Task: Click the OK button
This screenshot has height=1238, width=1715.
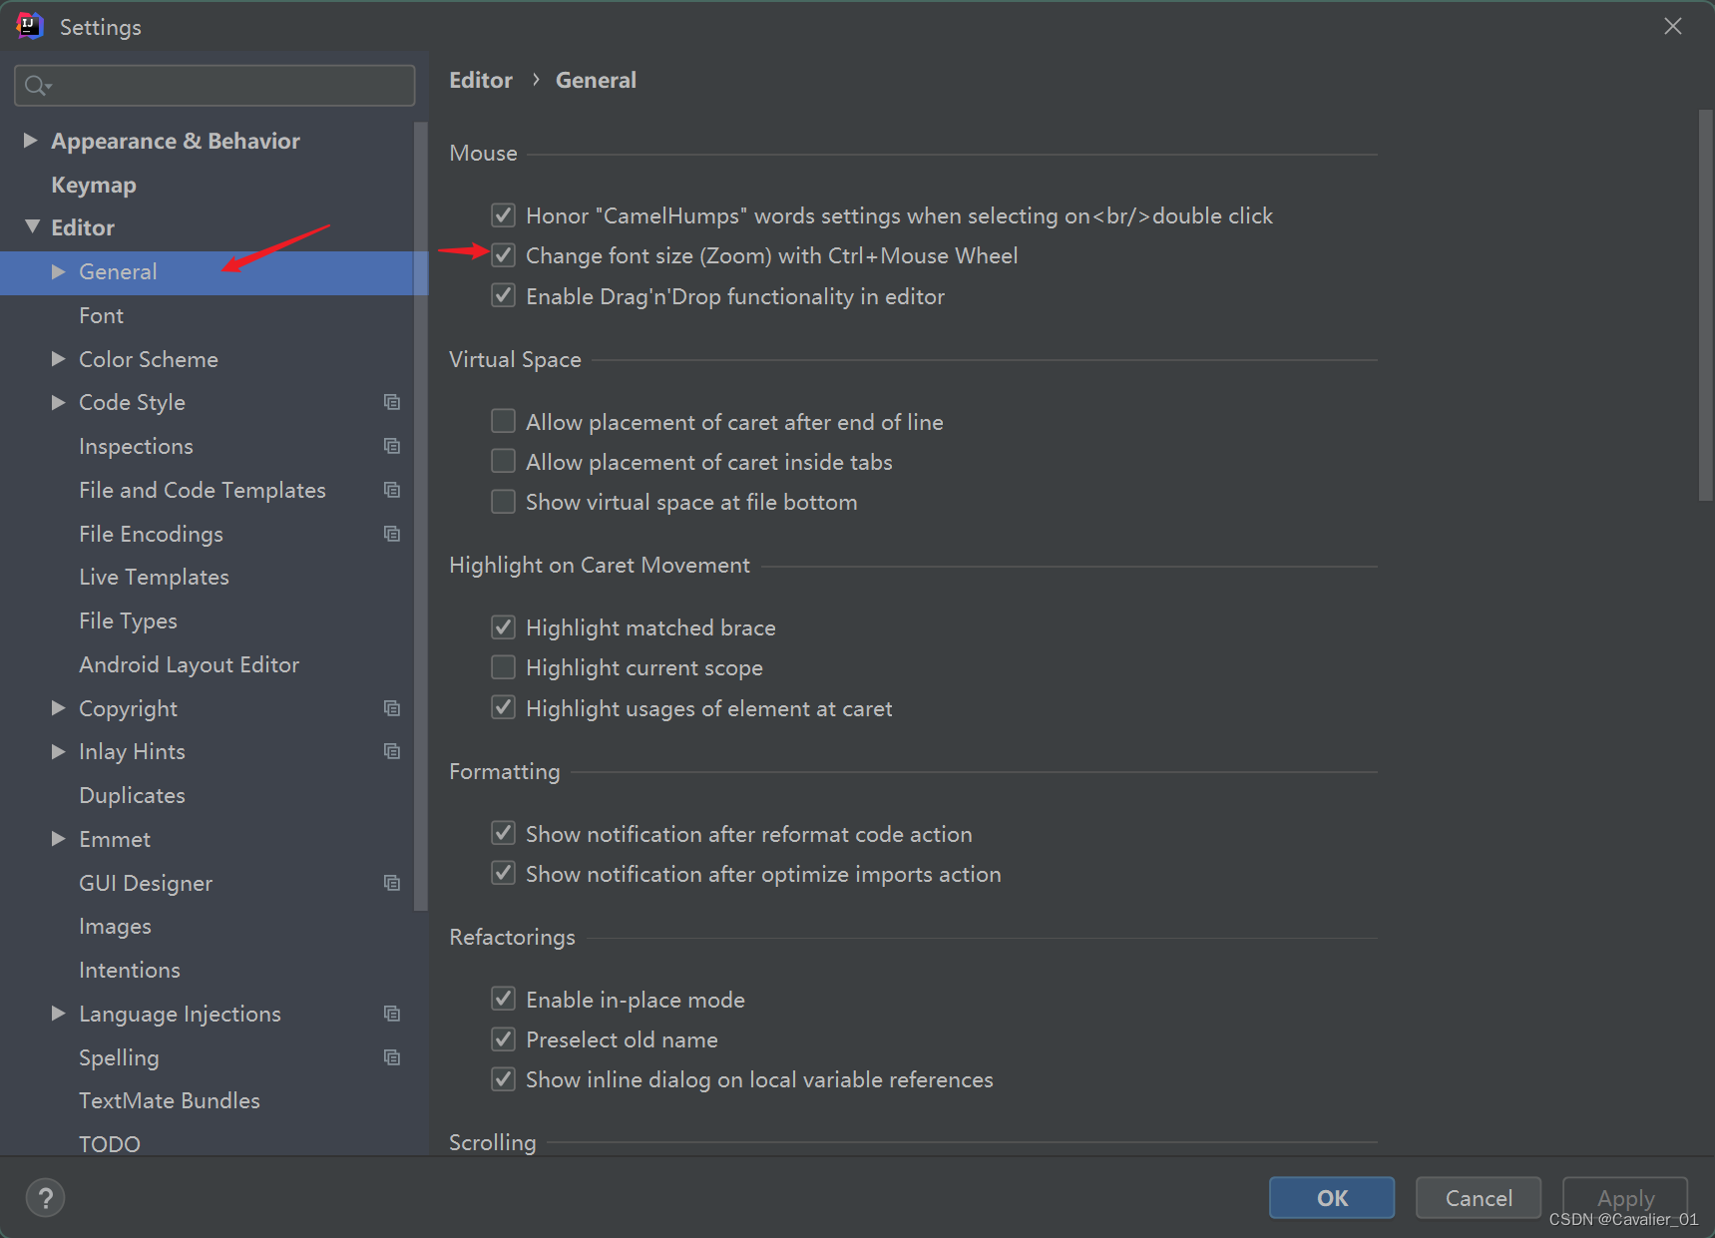Action: [x=1332, y=1197]
